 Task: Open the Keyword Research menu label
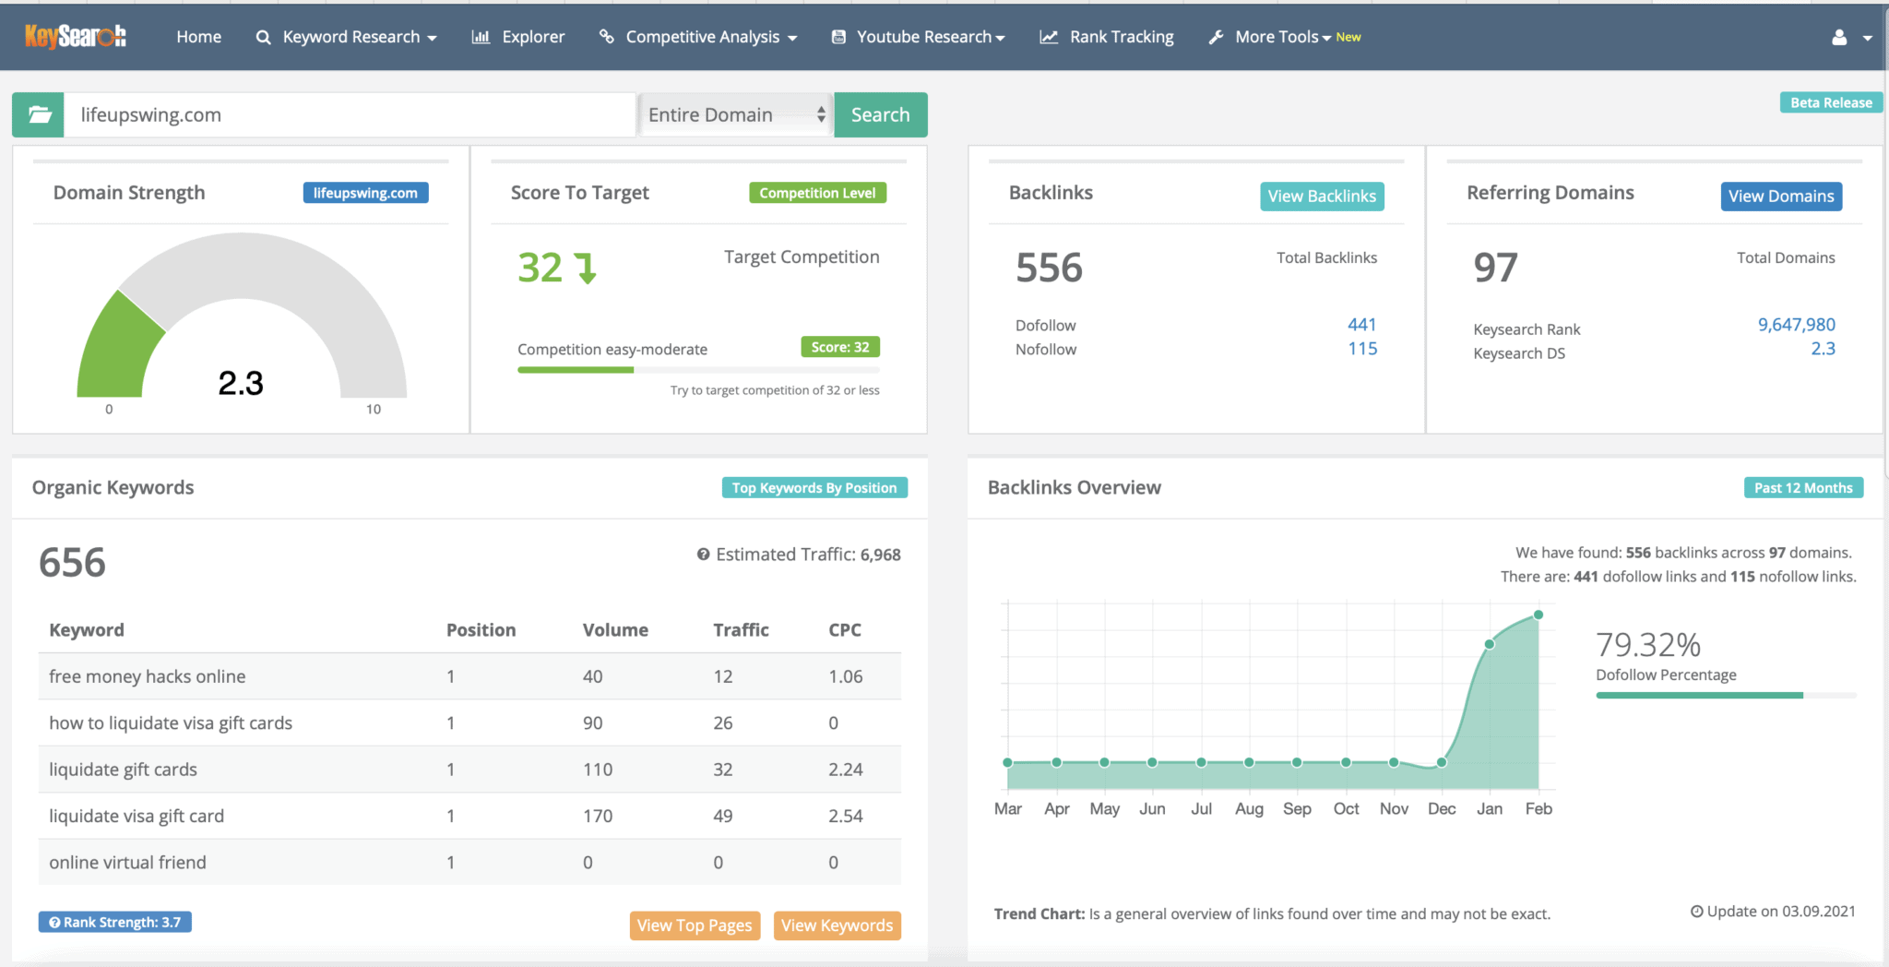coord(351,37)
